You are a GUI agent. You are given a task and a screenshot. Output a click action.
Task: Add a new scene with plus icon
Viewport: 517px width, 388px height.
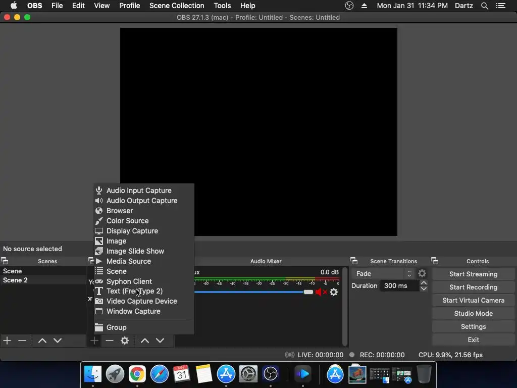pyautogui.click(x=7, y=341)
